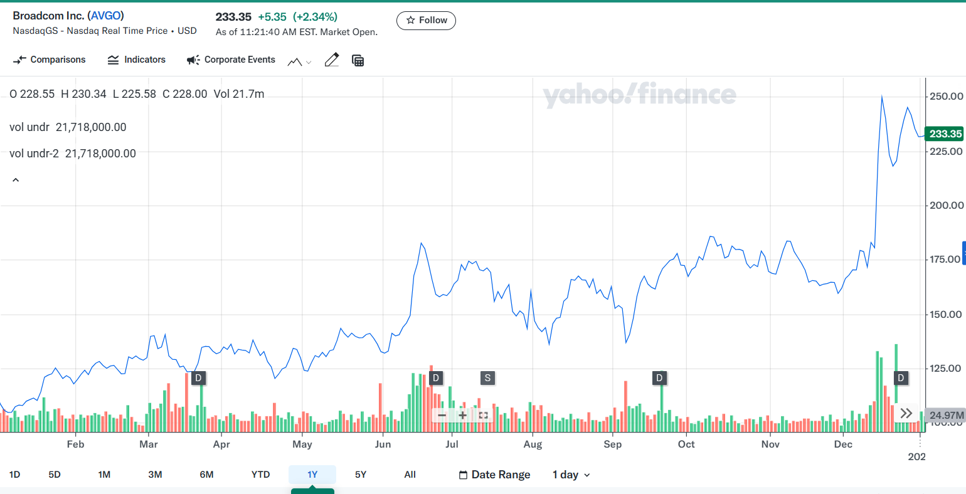Open the Comparisons tool

pos(50,60)
